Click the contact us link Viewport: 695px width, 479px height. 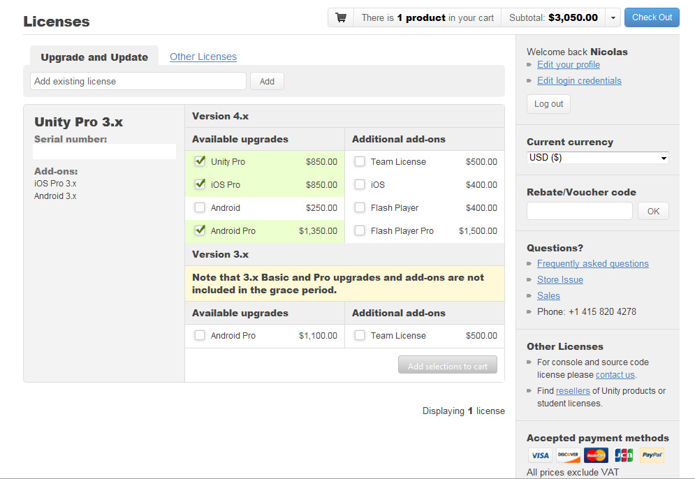pos(615,374)
